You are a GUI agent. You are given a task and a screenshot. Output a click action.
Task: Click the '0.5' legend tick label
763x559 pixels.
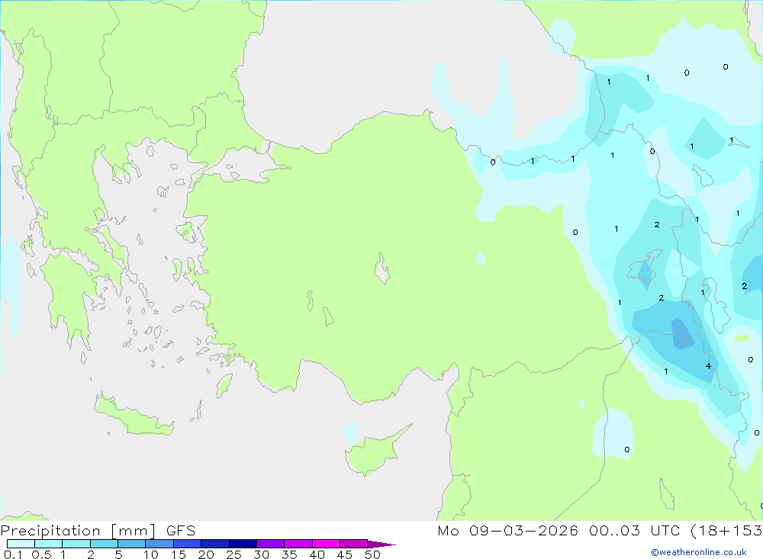pyautogui.click(x=41, y=554)
